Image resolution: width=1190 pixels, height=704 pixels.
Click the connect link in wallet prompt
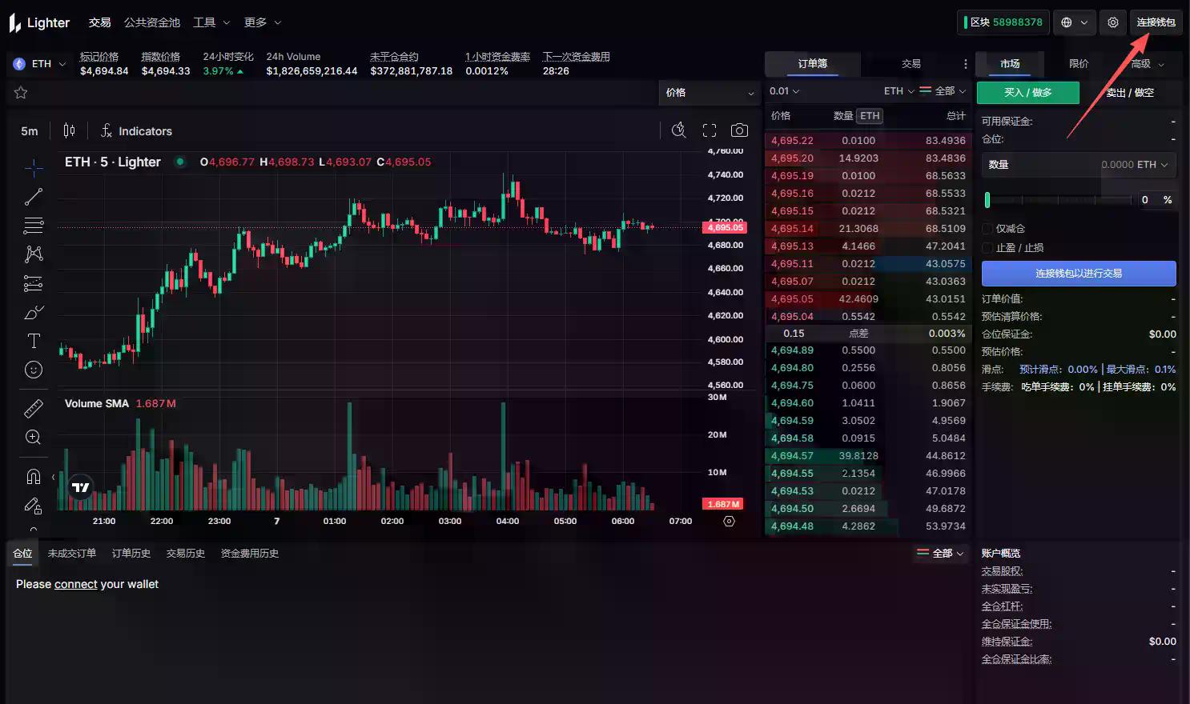click(76, 584)
